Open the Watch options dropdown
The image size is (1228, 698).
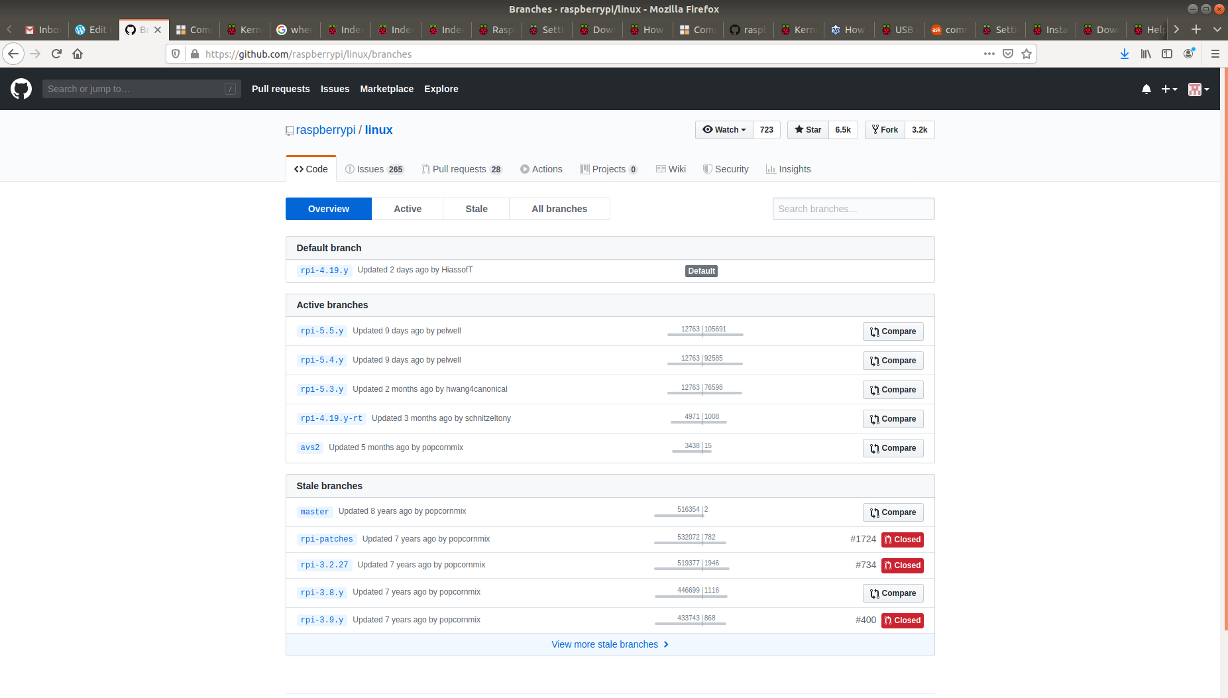(x=724, y=129)
